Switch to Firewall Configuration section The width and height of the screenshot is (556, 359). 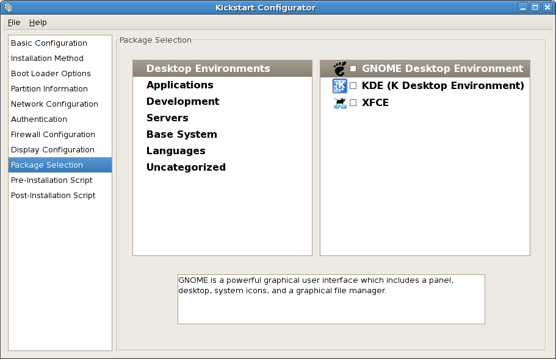click(53, 135)
